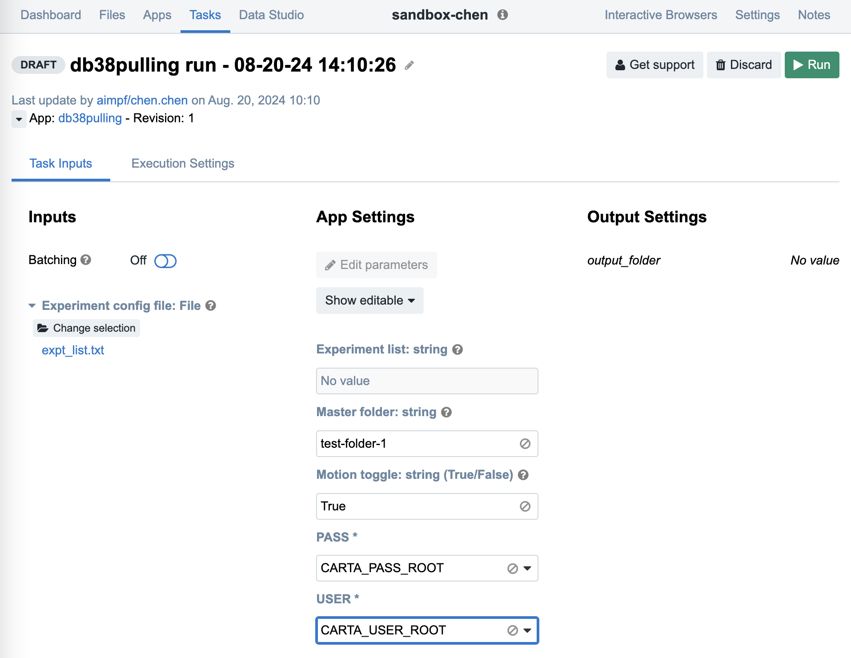Go to the Data Studio tab

pyautogui.click(x=271, y=15)
